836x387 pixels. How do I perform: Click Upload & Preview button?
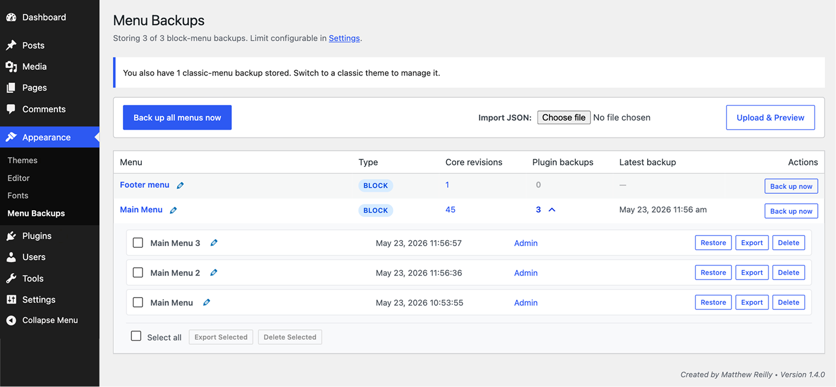(770, 118)
